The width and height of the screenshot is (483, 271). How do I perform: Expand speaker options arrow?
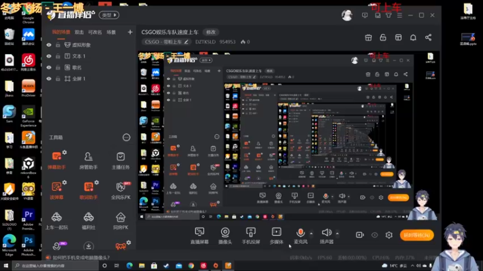click(337, 234)
